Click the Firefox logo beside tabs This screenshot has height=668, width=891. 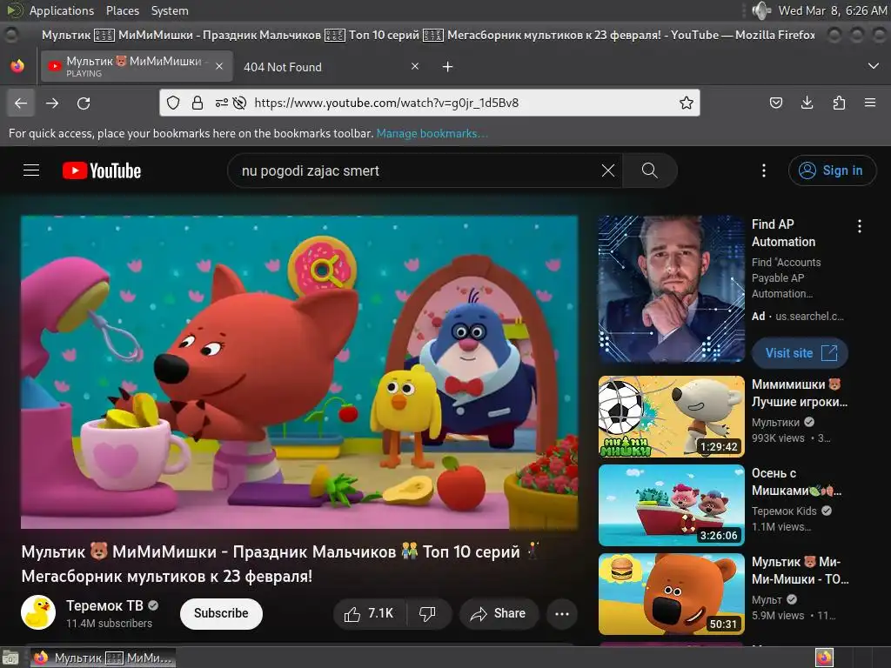pyautogui.click(x=17, y=66)
